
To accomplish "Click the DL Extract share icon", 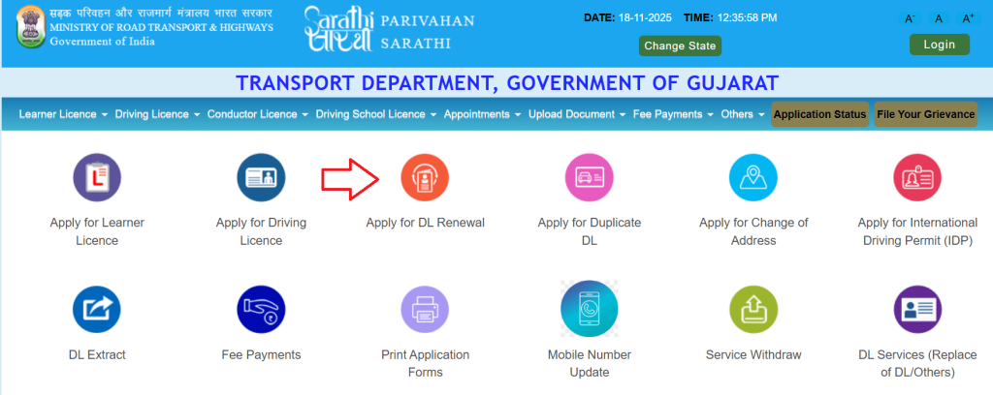I will 97,310.
